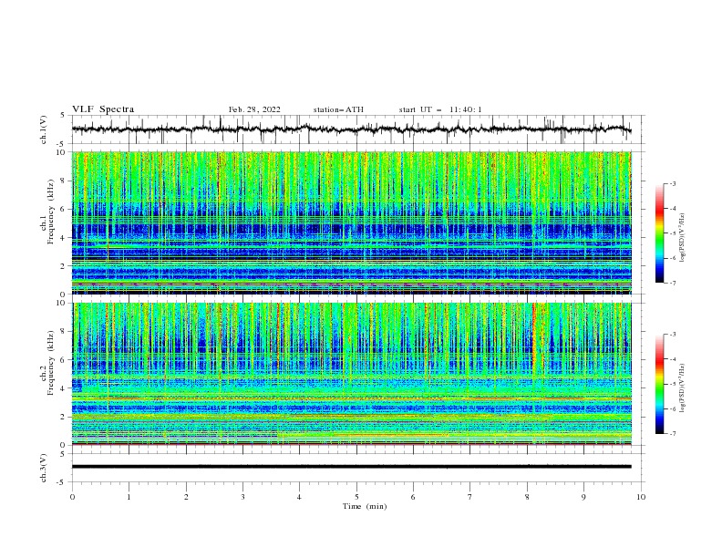Viewport: 722px width, 558px height.
Task: Click the ch.2 "Frequency (kHz)" axis label
Action: (x=51, y=363)
